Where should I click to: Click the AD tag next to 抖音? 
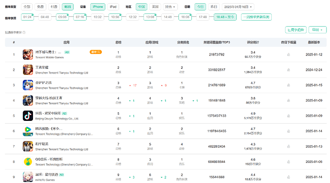(x=65, y=113)
